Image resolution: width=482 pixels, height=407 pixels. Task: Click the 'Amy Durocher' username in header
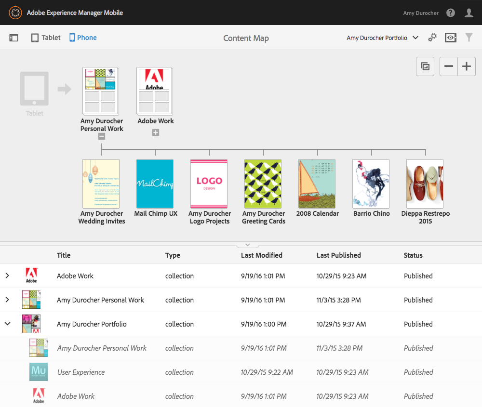click(421, 13)
